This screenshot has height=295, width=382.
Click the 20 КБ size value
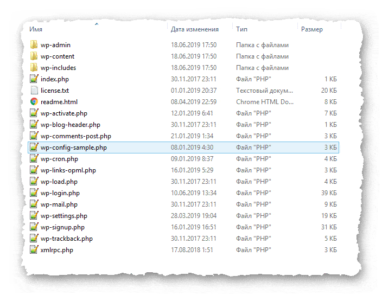[x=329, y=91]
